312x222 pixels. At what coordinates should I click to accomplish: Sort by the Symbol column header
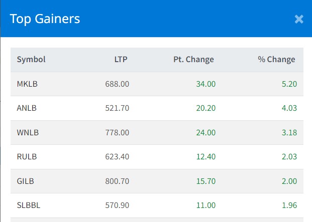pos(31,60)
